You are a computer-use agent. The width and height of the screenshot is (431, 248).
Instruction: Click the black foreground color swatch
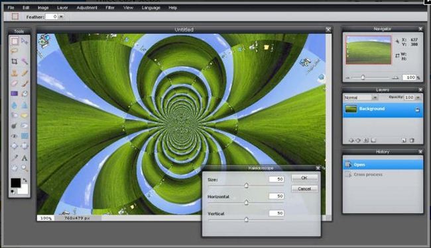click(x=15, y=183)
